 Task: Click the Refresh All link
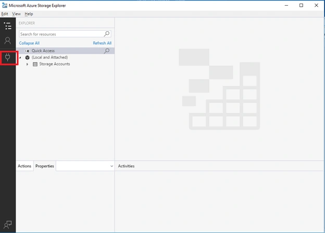point(102,43)
